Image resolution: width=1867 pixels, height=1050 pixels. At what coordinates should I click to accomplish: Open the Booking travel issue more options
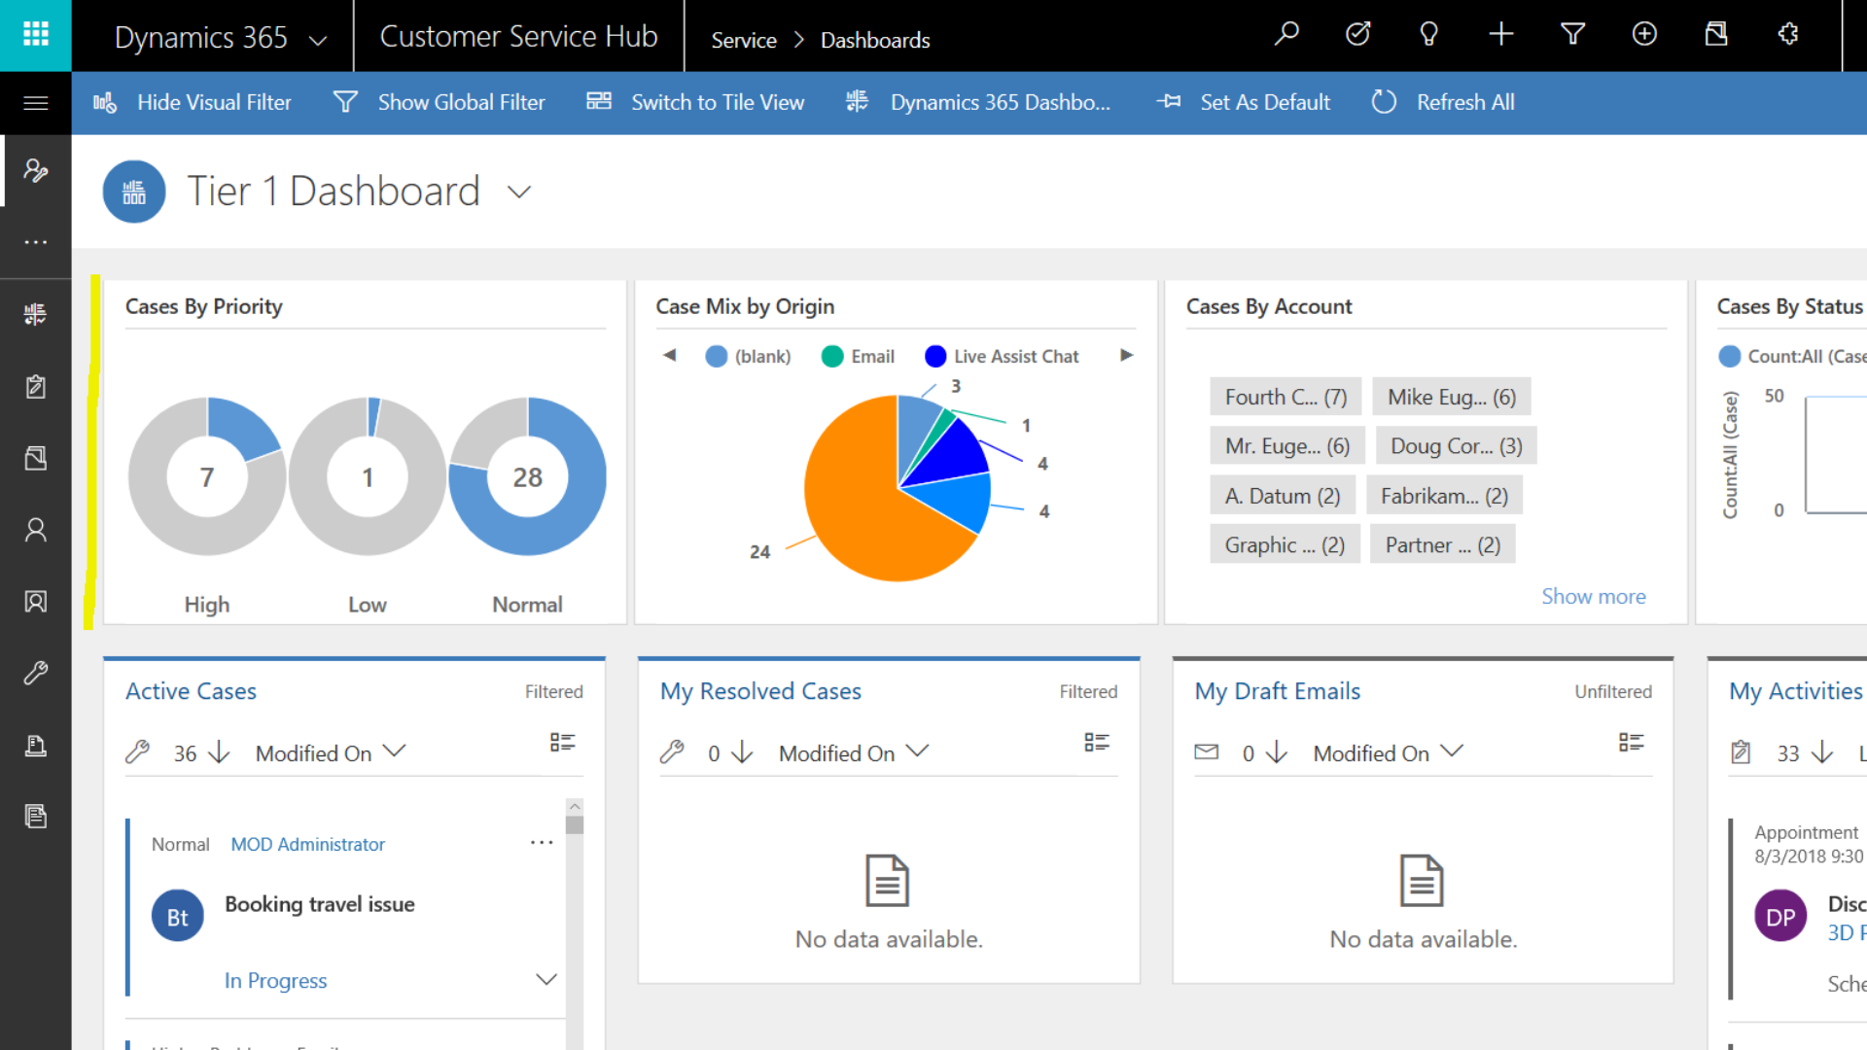542,843
